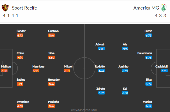
Task: Click the WhoScored.com watermark
Action: point(84,110)
